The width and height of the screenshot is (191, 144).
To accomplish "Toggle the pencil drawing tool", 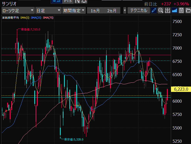I will click(x=154, y=10).
